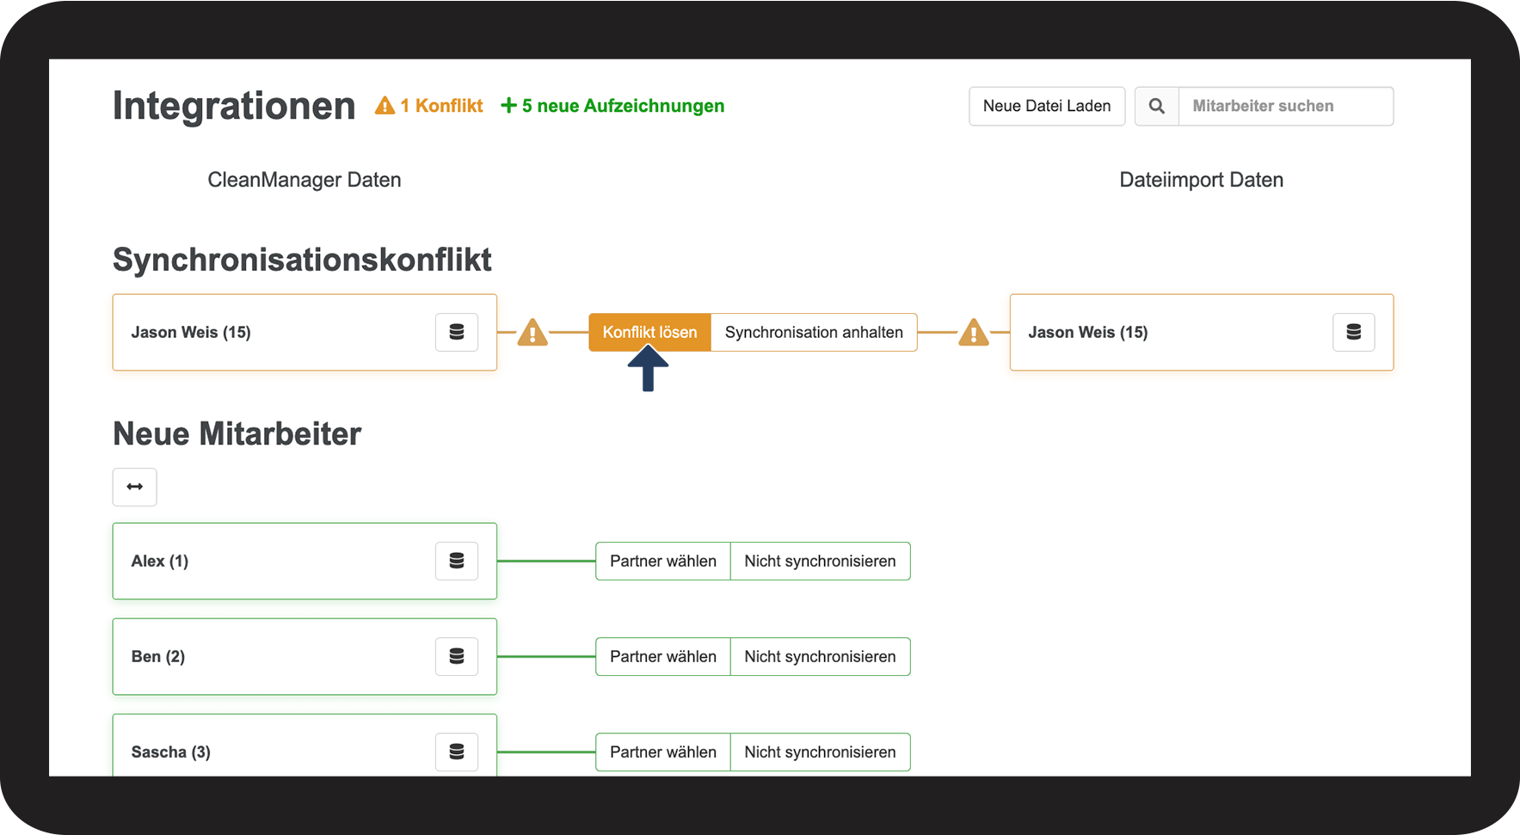Click the Integrationen page title
1520x835 pixels.
coord(234,106)
